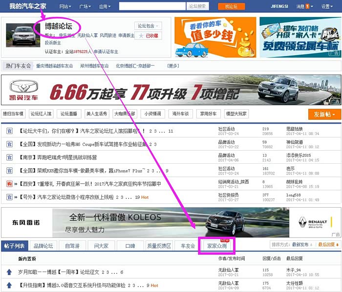The width and height of the screenshot is (342, 292).
Task: Open the 凯翼汽车 6.66万 banner ad
Action: 171,90
